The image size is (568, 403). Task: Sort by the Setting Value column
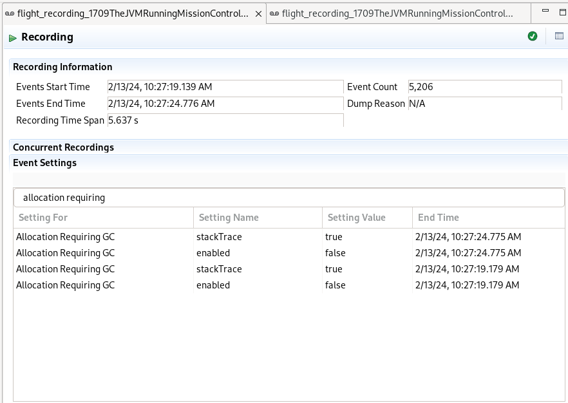[x=367, y=218]
